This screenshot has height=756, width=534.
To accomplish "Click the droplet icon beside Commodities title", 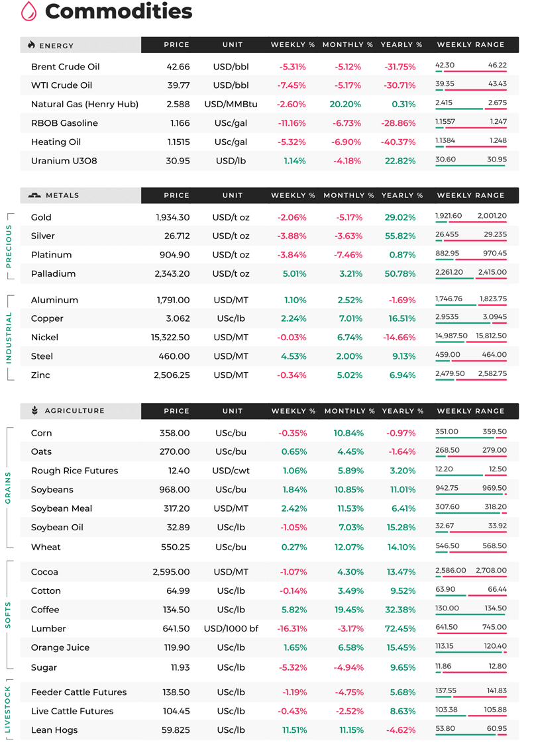I will click(x=29, y=11).
